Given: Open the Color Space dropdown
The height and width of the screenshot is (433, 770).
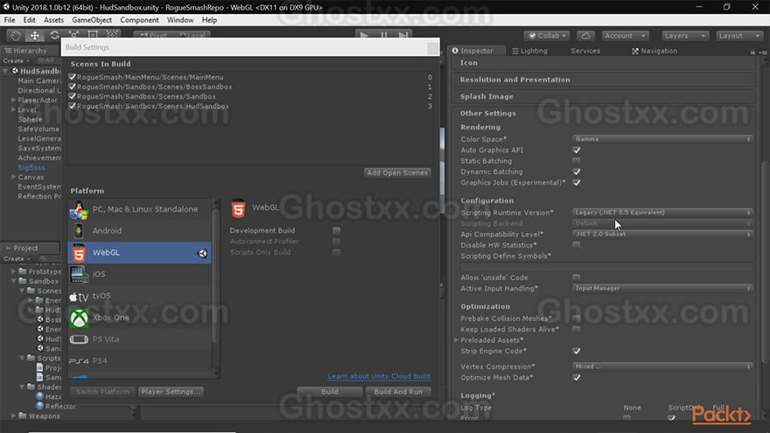Looking at the screenshot, I should click(662, 139).
